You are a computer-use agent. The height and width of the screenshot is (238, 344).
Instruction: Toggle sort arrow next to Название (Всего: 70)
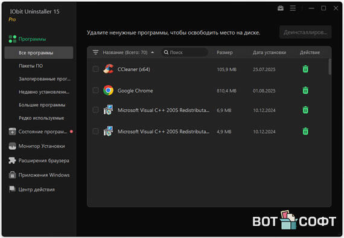click(153, 53)
